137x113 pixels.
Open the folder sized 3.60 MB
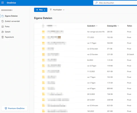point(58,100)
